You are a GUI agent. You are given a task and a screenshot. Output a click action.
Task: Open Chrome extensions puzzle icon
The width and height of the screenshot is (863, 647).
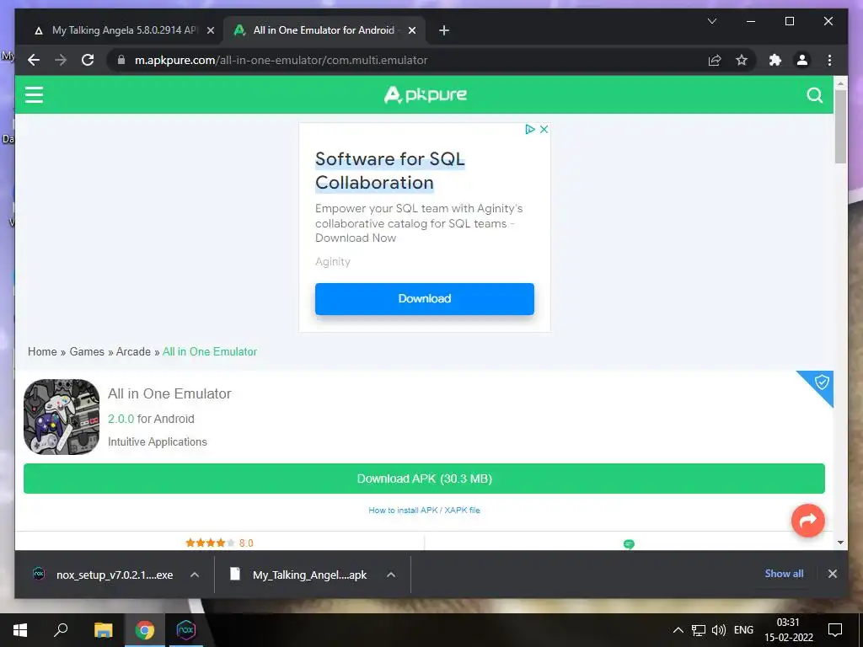[775, 60]
